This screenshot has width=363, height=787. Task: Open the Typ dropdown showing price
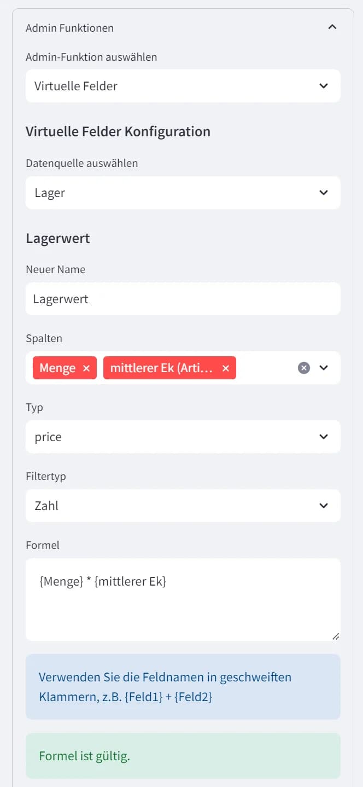[x=183, y=437]
